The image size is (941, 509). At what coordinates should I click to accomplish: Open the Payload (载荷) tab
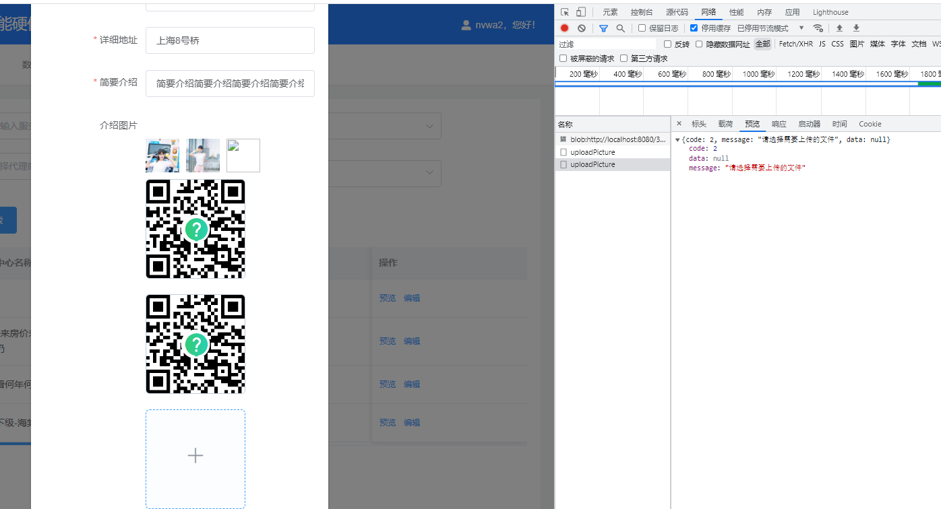[725, 124]
